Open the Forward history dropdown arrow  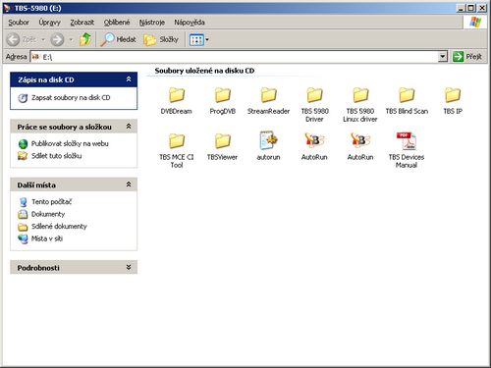coord(71,40)
